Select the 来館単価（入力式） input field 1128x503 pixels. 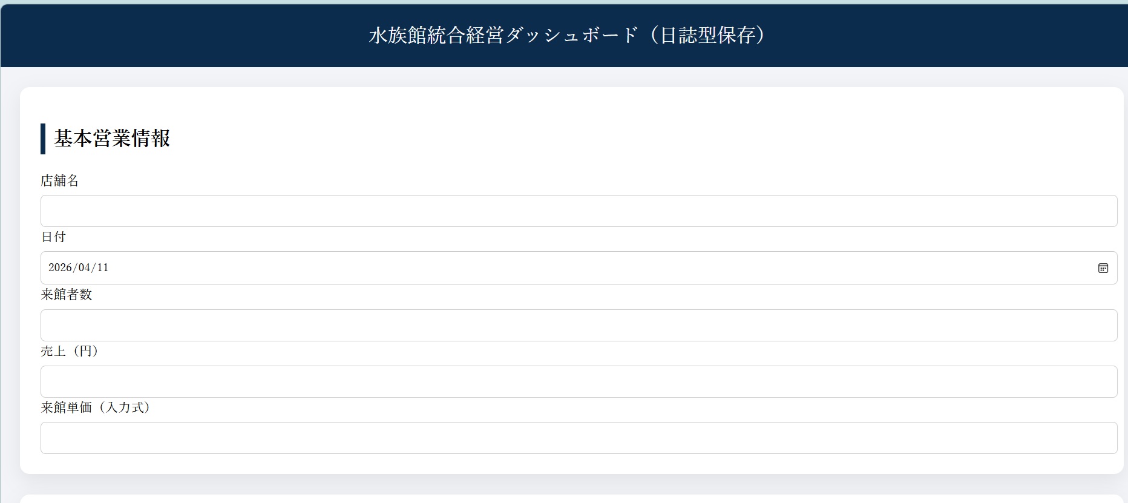pyautogui.click(x=579, y=438)
